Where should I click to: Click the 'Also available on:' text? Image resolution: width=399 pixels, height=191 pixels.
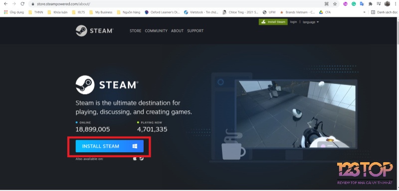pyautogui.click(x=89, y=159)
